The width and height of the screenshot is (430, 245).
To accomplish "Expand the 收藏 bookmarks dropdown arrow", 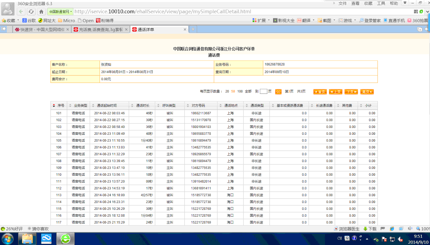I will [18, 20].
